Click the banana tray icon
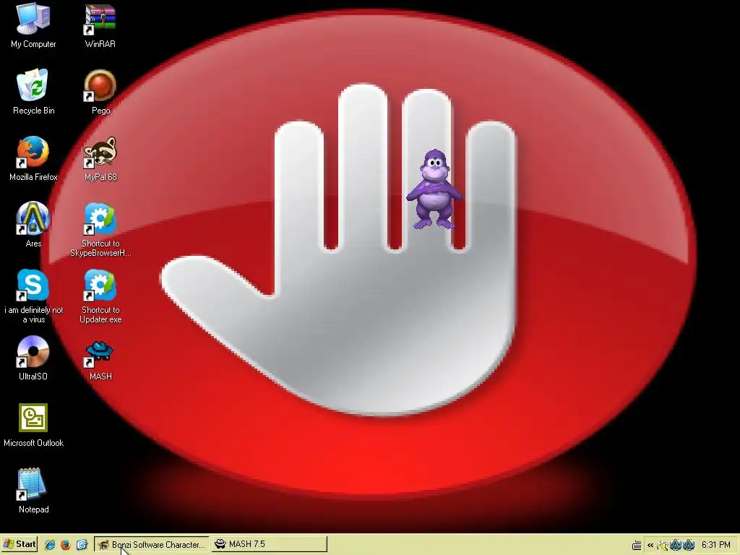The width and height of the screenshot is (740, 555). coord(663,545)
